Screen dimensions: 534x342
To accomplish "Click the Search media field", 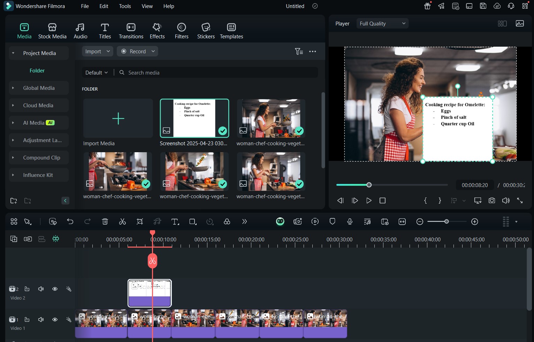I will [x=218, y=73].
